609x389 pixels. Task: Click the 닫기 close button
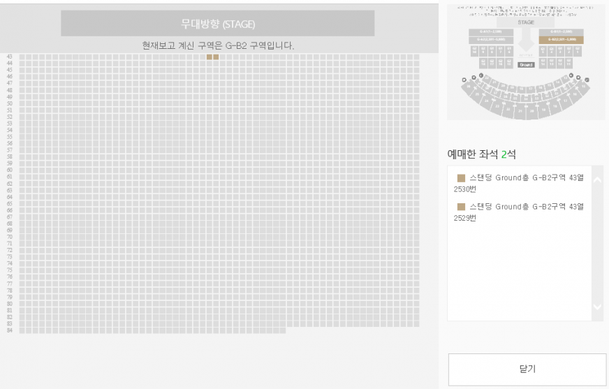click(527, 369)
